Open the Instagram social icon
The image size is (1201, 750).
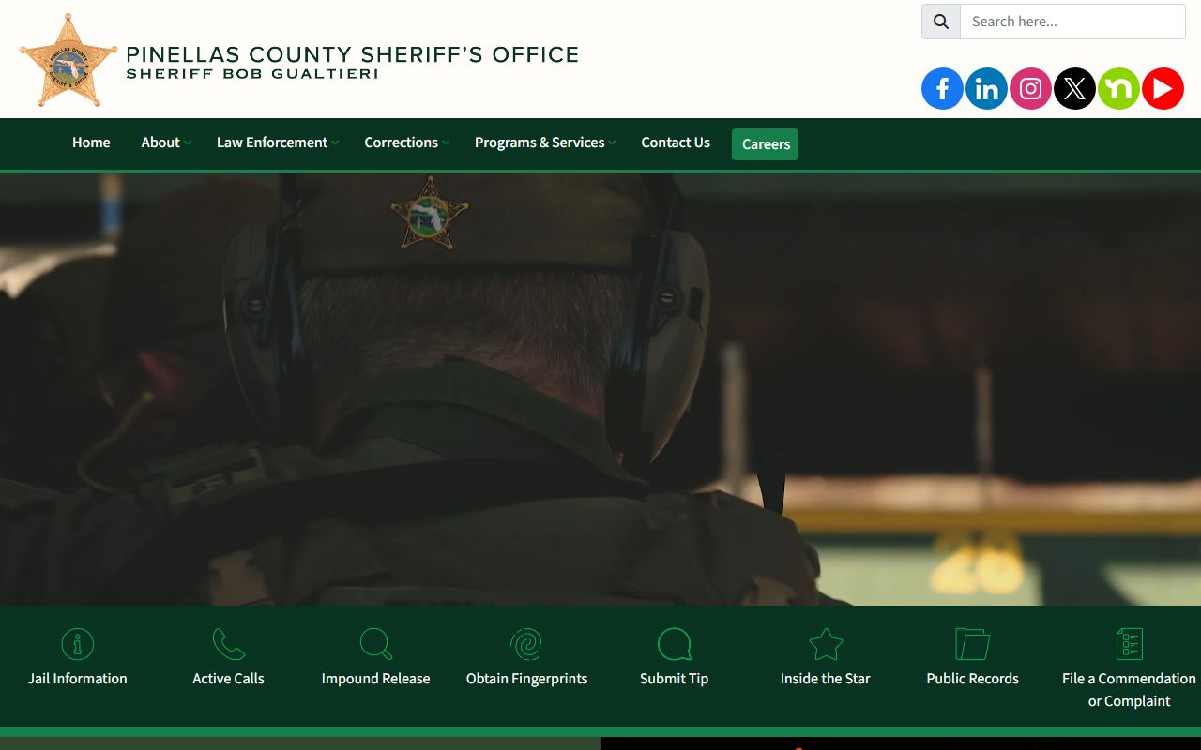(1030, 89)
